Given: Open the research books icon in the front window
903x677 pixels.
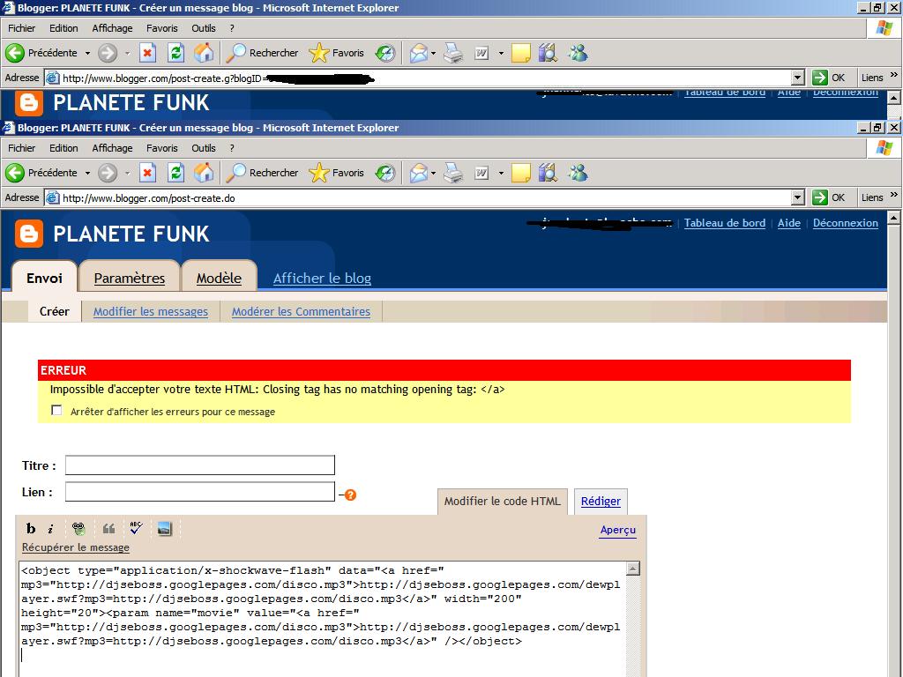Looking at the screenshot, I should tap(548, 173).
